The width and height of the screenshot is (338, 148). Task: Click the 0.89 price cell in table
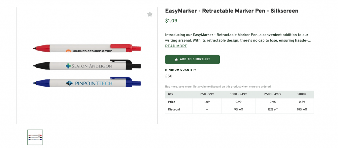click(x=302, y=102)
